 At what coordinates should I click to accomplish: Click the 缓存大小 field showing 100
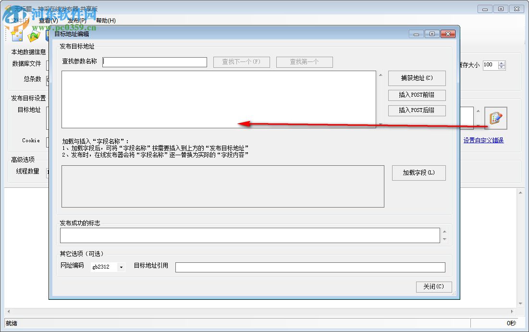[491, 65]
